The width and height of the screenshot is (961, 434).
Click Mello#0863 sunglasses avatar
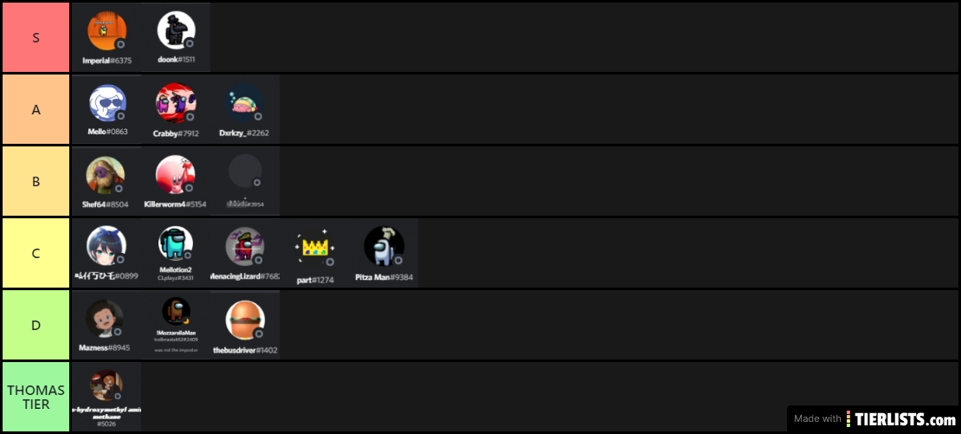[x=108, y=103]
